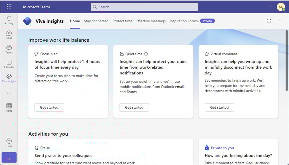The width and height of the screenshot is (289, 165).
Task: Click the Quiet time card label
Action: click(x=134, y=54)
